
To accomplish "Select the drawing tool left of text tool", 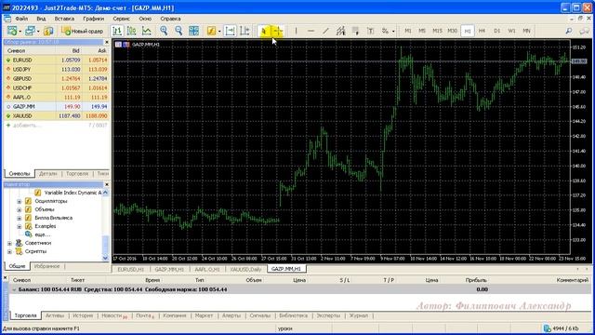I will (x=355, y=31).
